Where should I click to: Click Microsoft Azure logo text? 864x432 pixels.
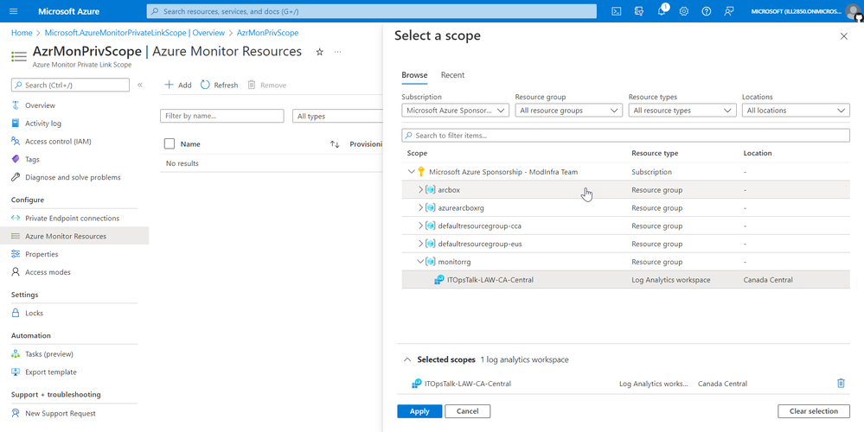(69, 11)
